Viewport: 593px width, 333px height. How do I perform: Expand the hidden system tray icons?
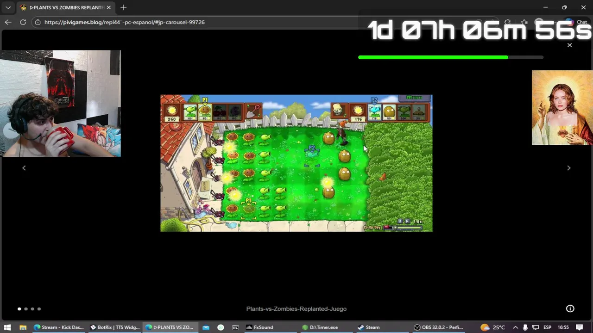[x=515, y=327]
